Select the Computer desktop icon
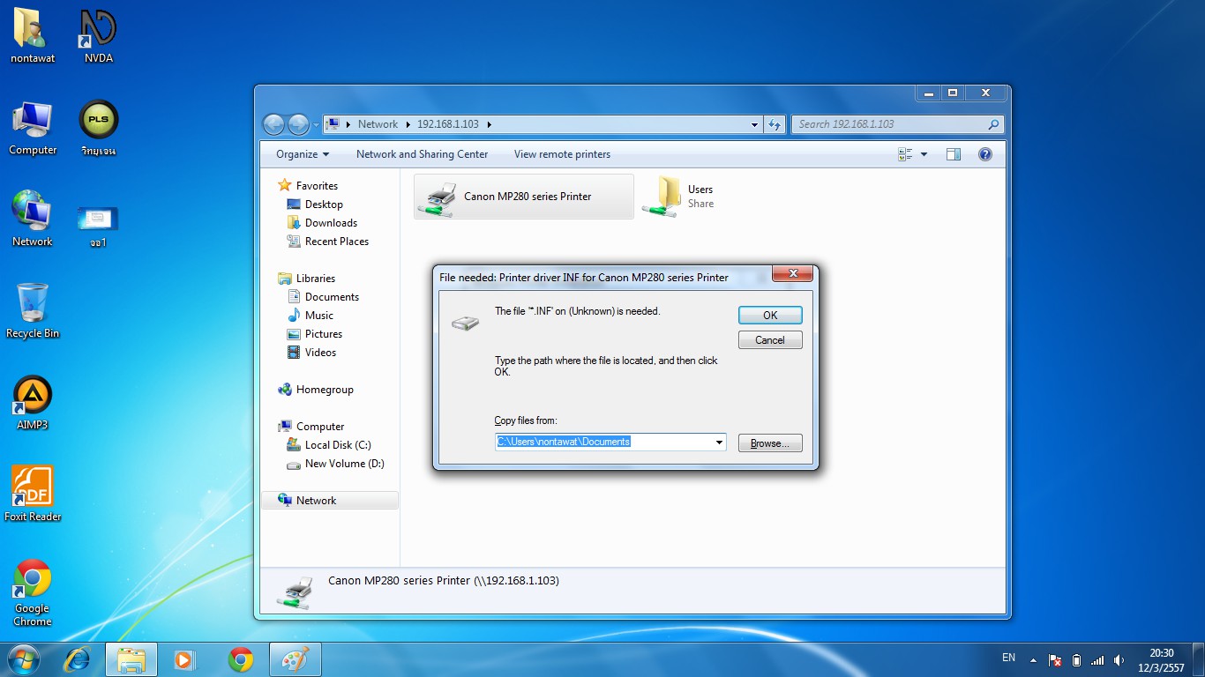The width and height of the screenshot is (1205, 677). tap(33, 128)
